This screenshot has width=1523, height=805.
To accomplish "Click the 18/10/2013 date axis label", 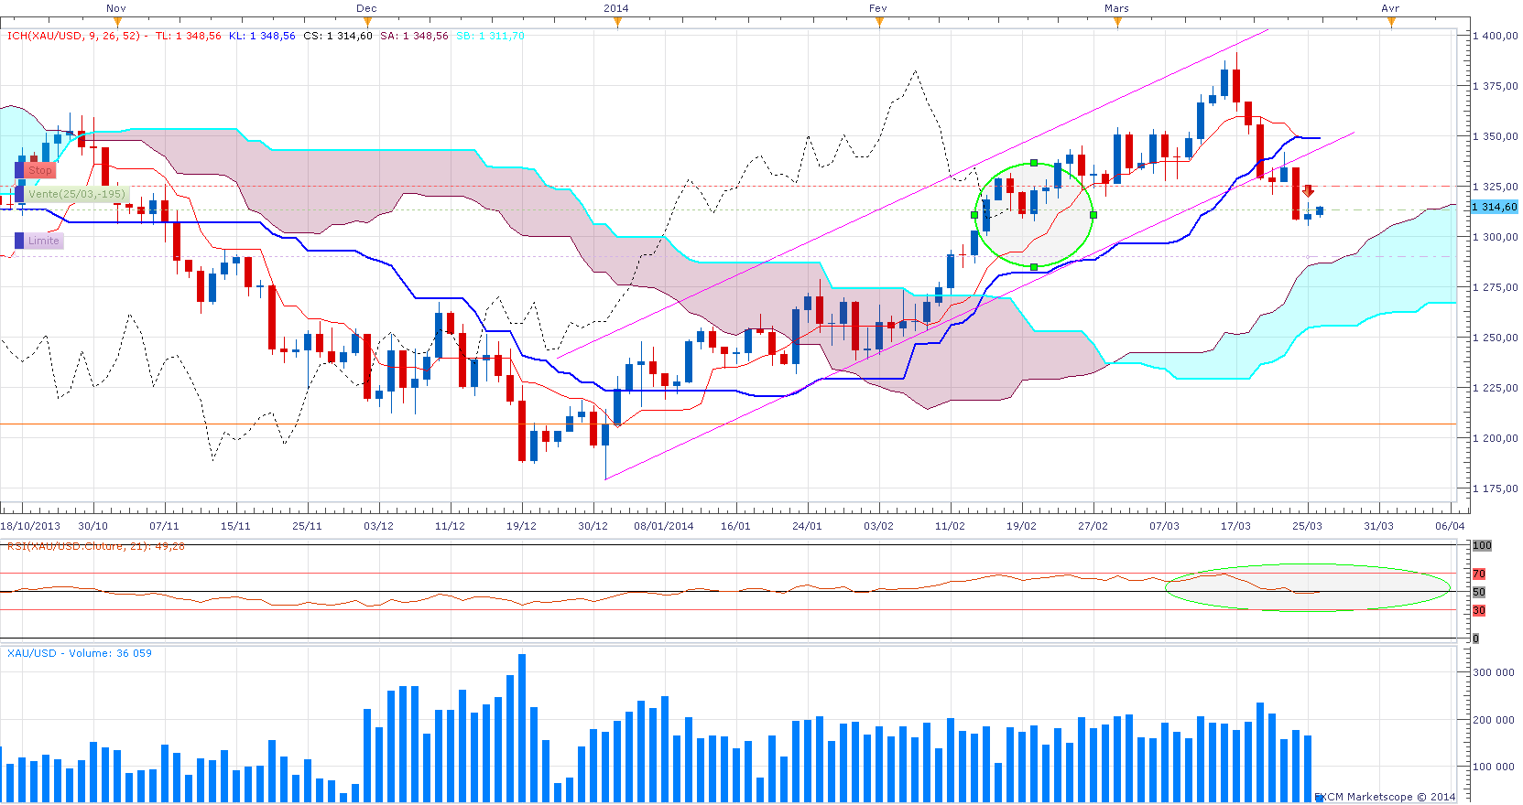I will pos(30,526).
